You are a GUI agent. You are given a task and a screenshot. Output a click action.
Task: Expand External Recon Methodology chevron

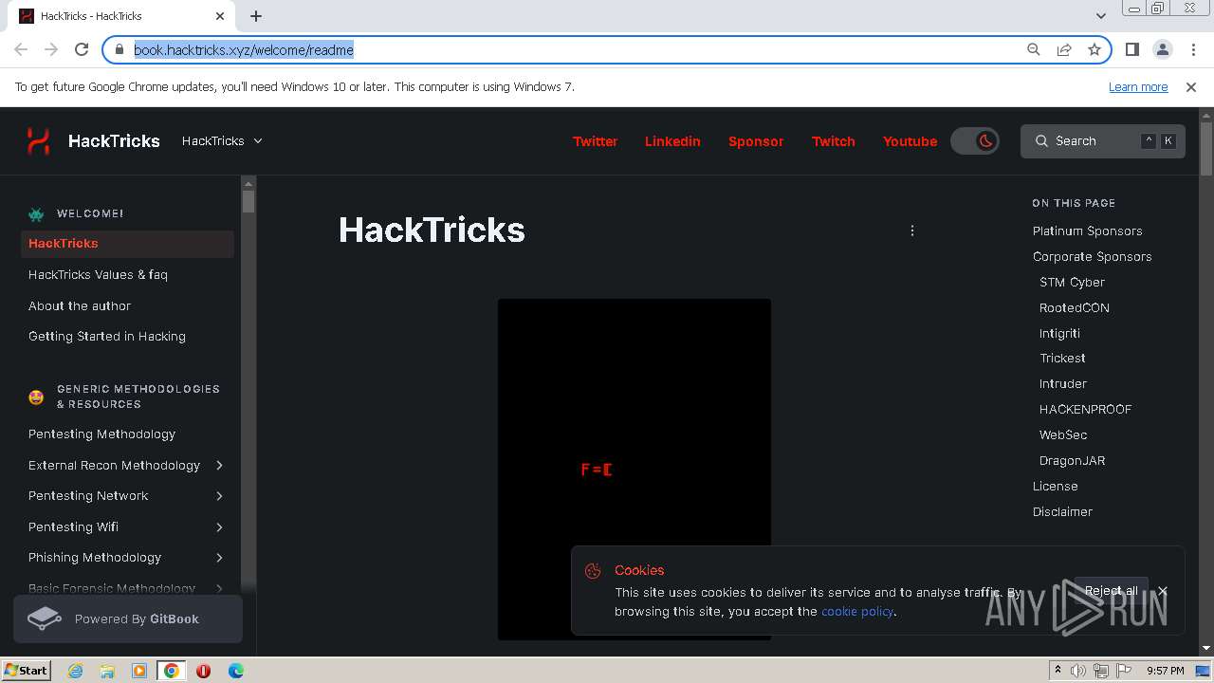pos(219,465)
